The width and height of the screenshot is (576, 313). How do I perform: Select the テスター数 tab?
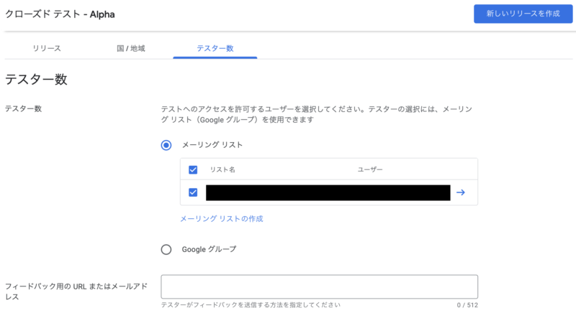point(215,48)
